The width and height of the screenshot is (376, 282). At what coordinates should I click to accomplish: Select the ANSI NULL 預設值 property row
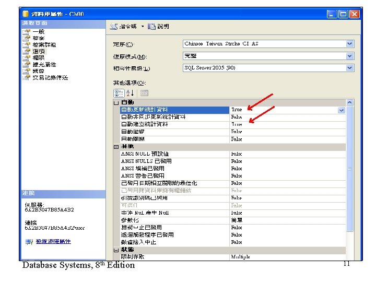pyautogui.click(x=232, y=154)
